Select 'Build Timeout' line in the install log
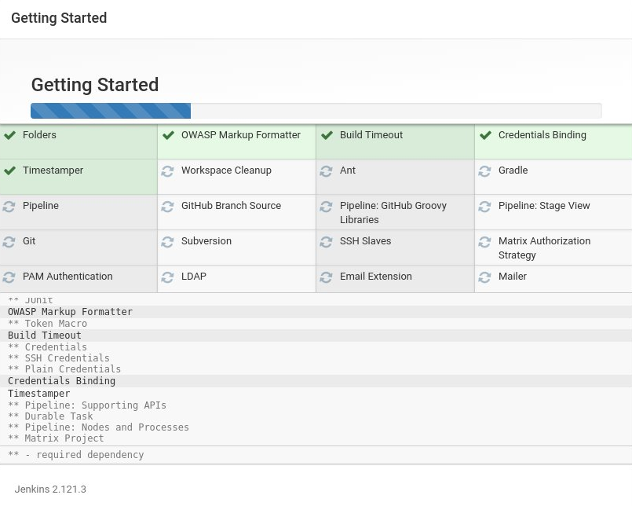This screenshot has height=506, width=632. pos(45,335)
